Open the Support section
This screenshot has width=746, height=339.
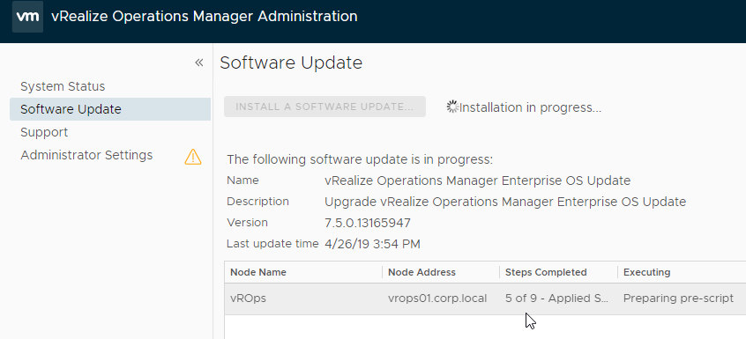(x=44, y=132)
